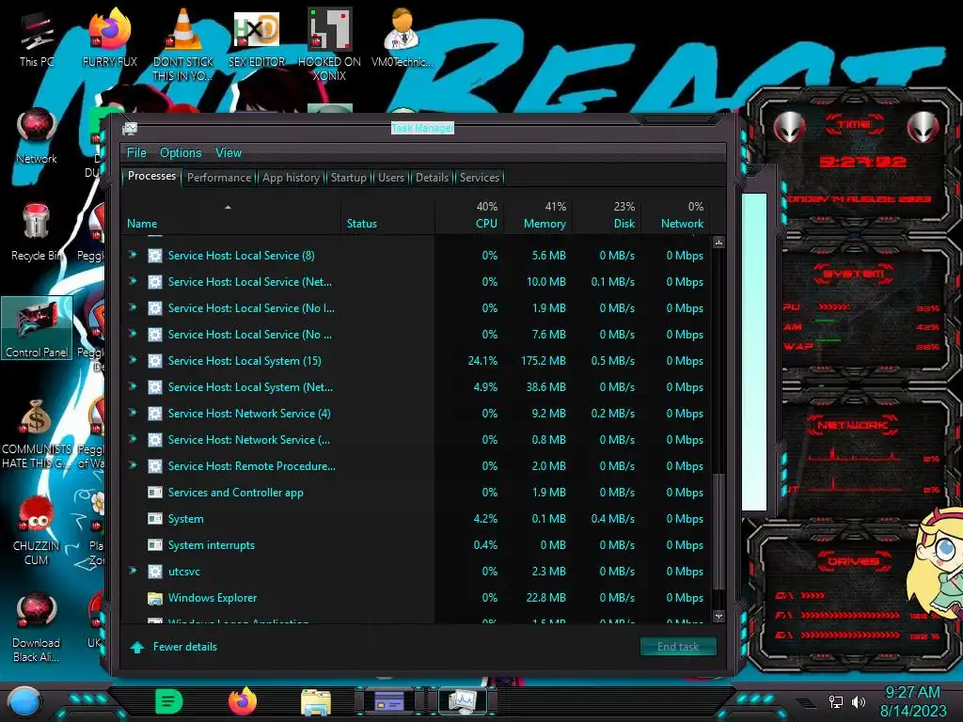Expand Service Host: Local System (Net... row
Screen dimensions: 963x722
[x=133, y=386]
